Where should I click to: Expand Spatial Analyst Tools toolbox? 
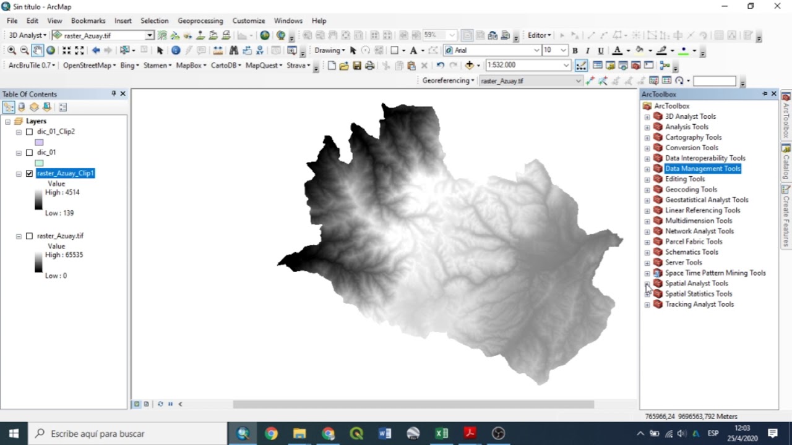[x=647, y=284]
